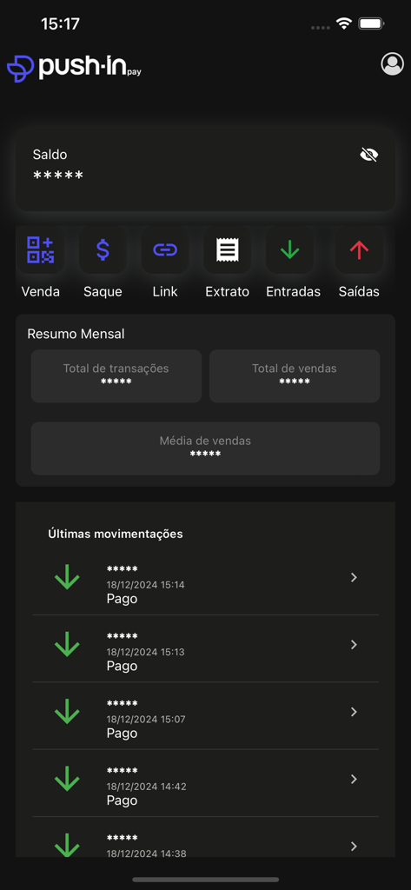Open Venda via the QR code icon
Screen dimensions: 411x890
tap(40, 249)
